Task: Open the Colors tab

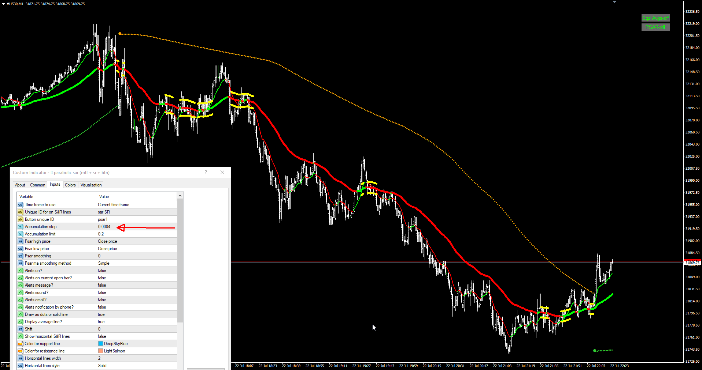Action: pos(70,185)
